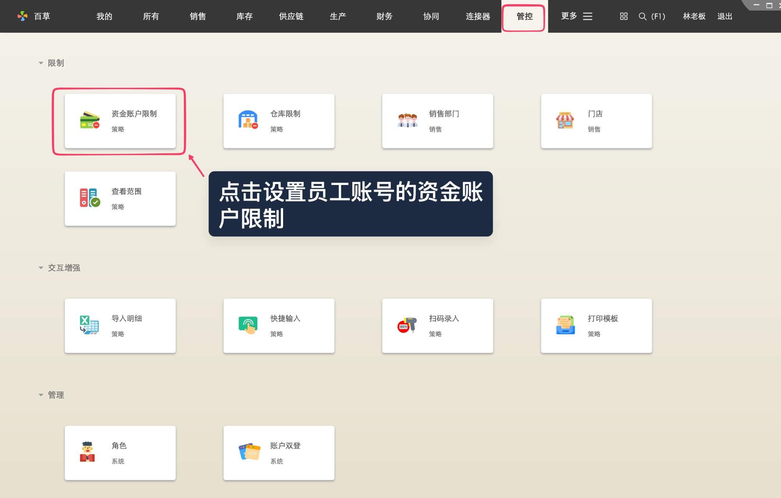Open the 资金账户限制 card

click(x=120, y=121)
